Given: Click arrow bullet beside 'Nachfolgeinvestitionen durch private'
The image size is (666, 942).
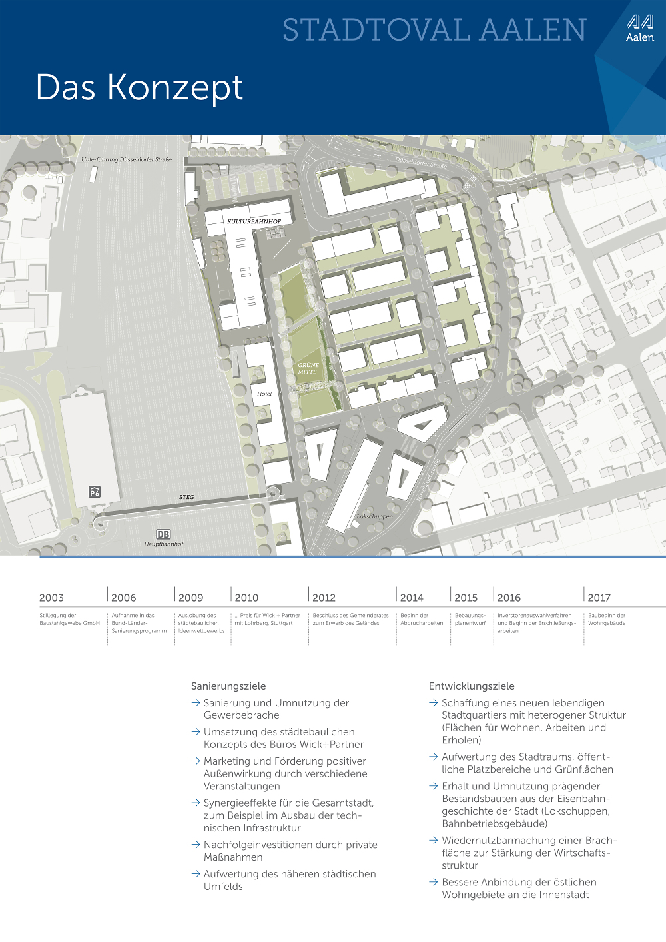Looking at the screenshot, I should [x=196, y=845].
